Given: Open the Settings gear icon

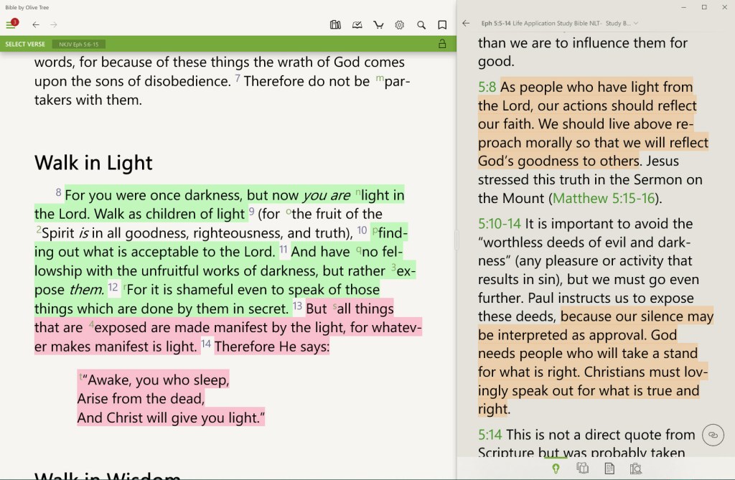Looking at the screenshot, I should [x=400, y=24].
